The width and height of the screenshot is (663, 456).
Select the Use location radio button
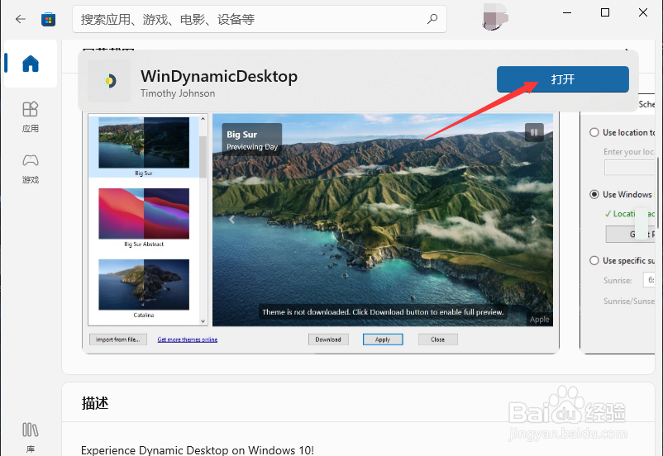click(594, 132)
